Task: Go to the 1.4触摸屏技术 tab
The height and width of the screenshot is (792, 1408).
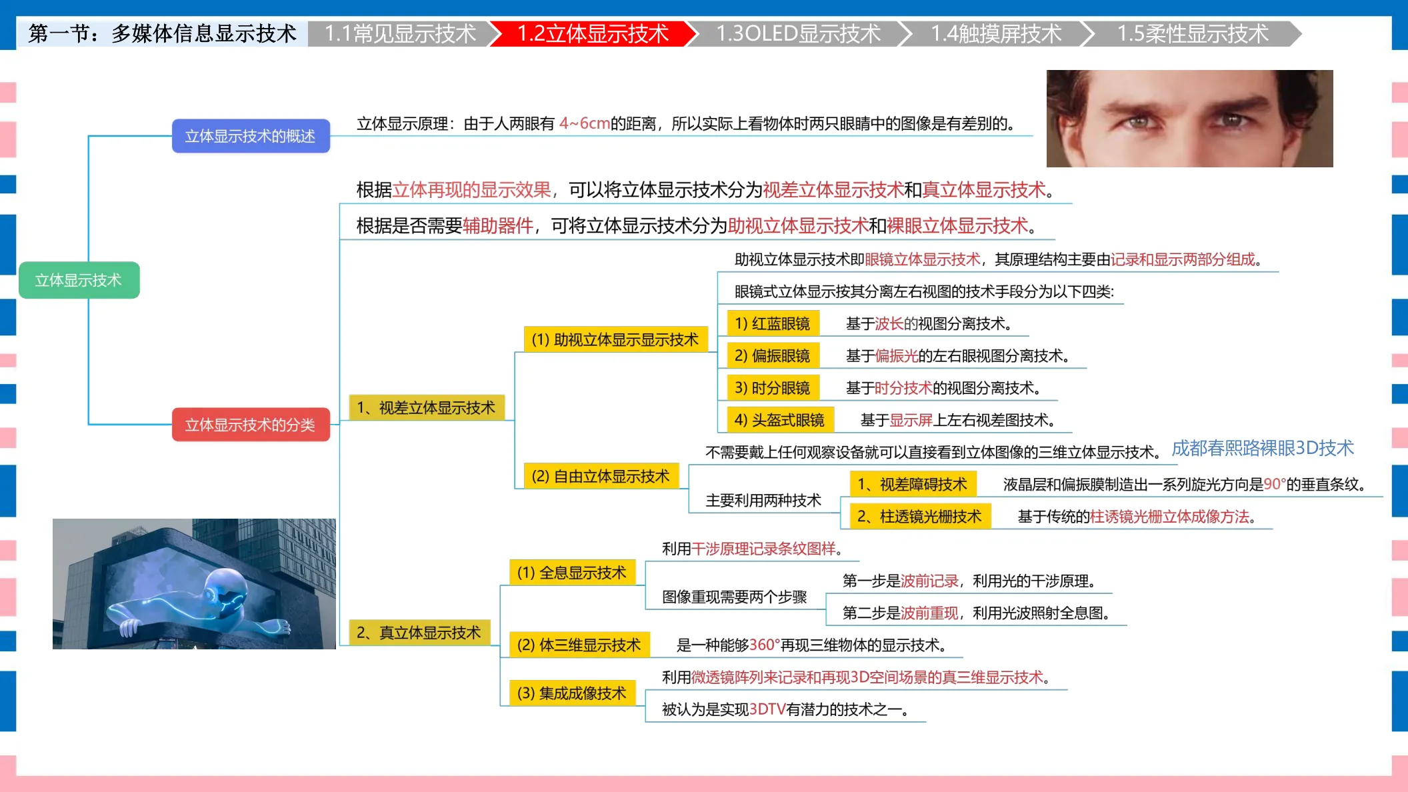Action: [996, 33]
